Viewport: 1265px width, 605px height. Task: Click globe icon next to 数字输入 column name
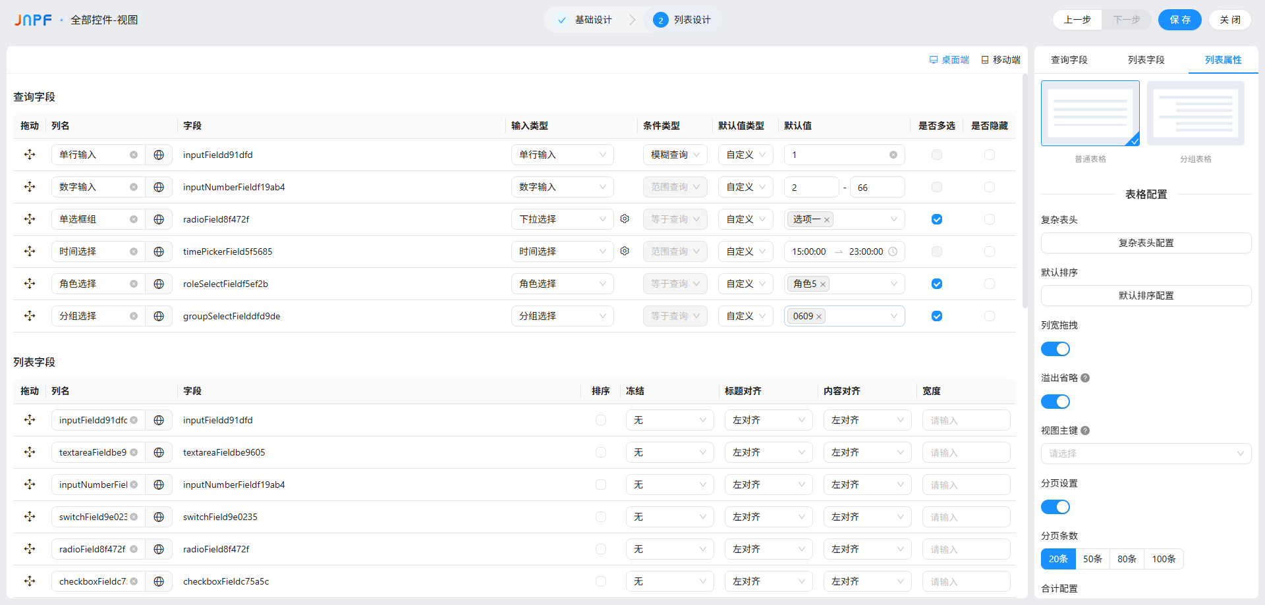tap(159, 187)
